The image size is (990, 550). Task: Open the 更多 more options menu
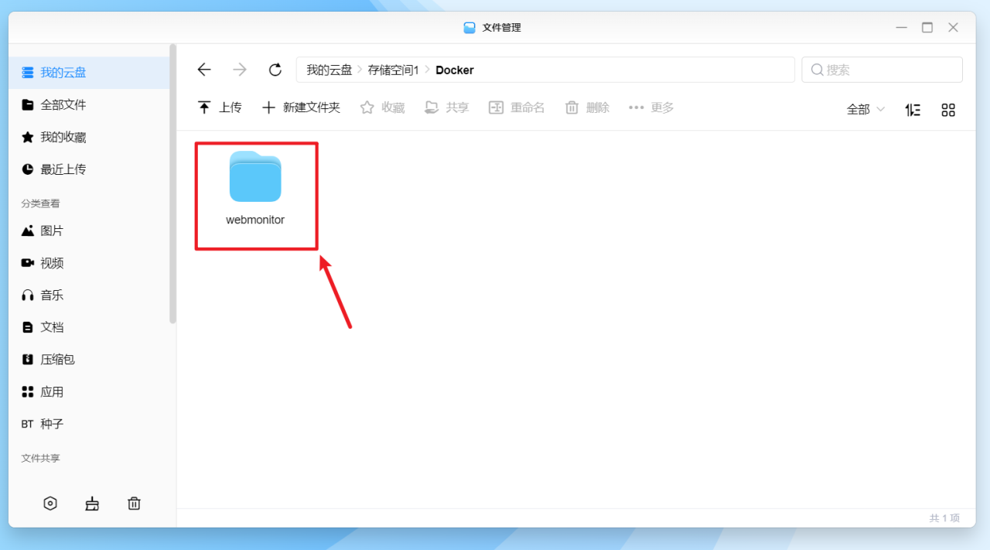(x=651, y=108)
